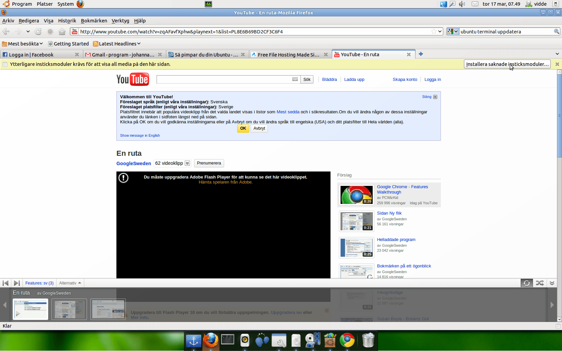Open the Bokmärken menu

coord(94,21)
